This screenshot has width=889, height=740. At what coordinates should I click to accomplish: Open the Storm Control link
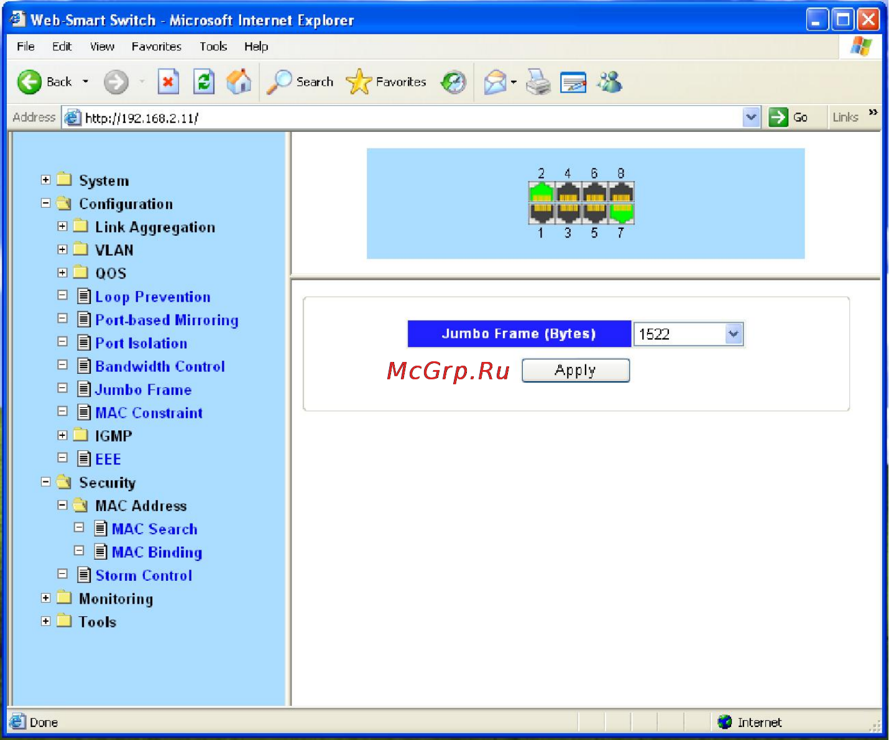[x=144, y=575]
